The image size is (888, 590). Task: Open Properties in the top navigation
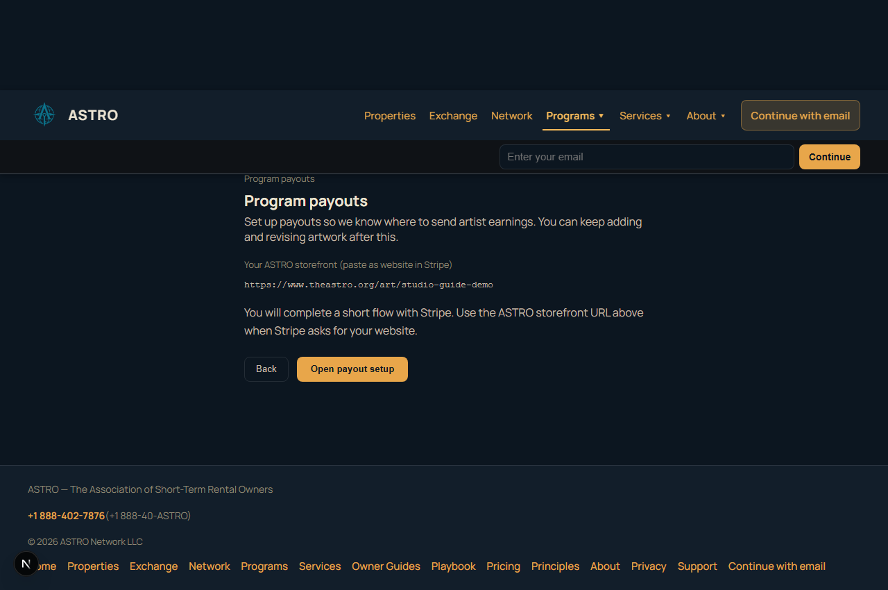pos(390,116)
